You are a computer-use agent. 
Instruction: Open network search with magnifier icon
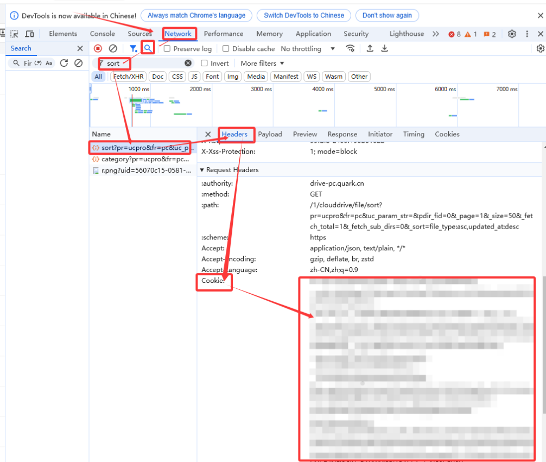[148, 48]
